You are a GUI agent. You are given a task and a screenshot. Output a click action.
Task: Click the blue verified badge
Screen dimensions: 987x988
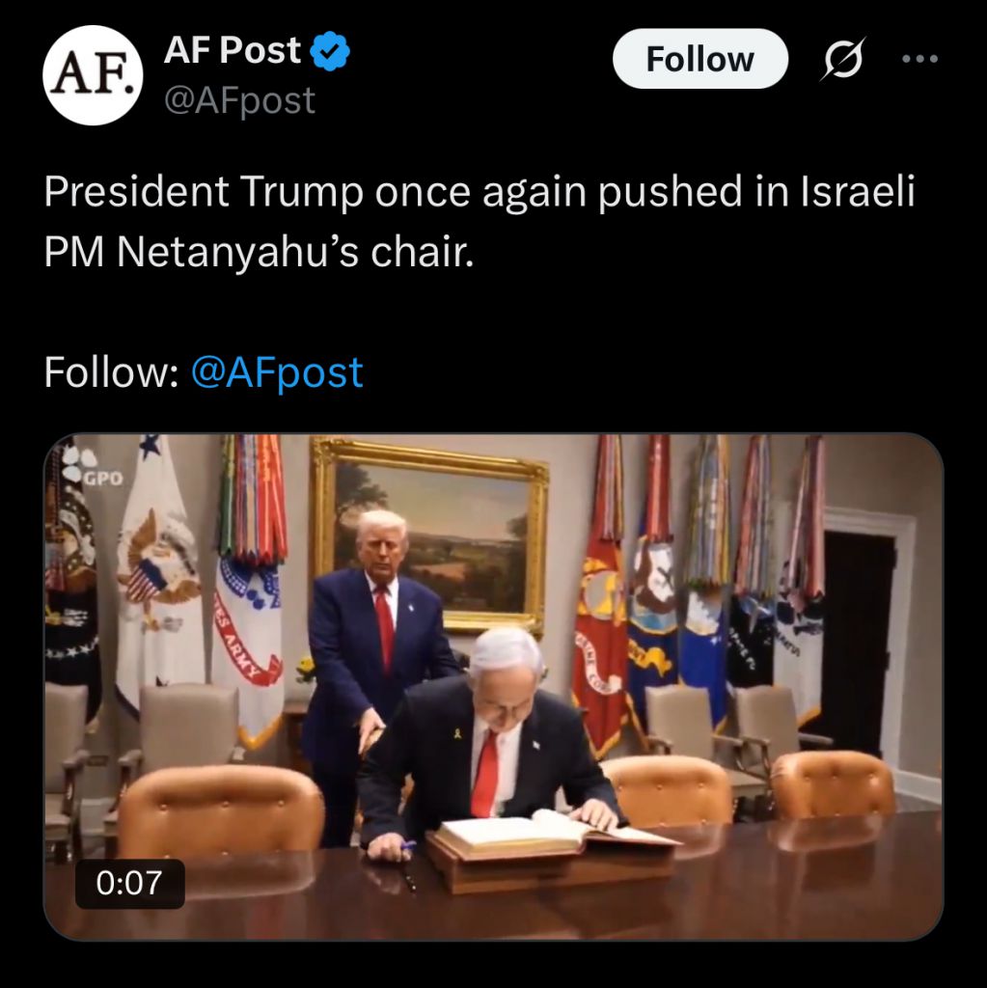(x=330, y=51)
